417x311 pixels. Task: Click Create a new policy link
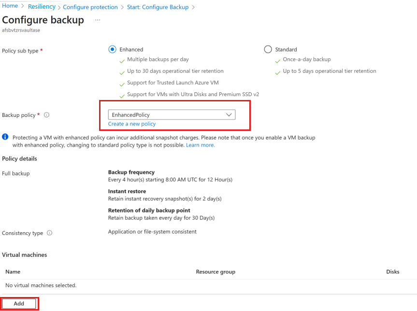132,124
